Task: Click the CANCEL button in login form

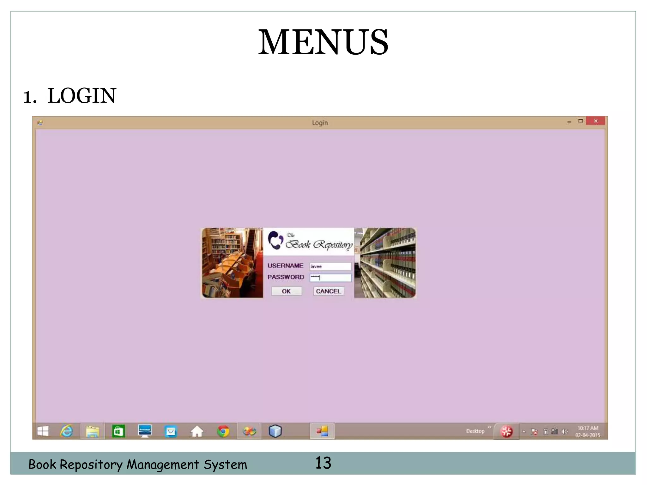Action: pyautogui.click(x=329, y=291)
